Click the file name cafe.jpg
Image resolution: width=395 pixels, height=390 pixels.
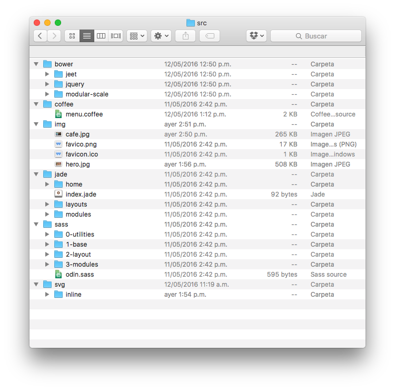point(77,134)
